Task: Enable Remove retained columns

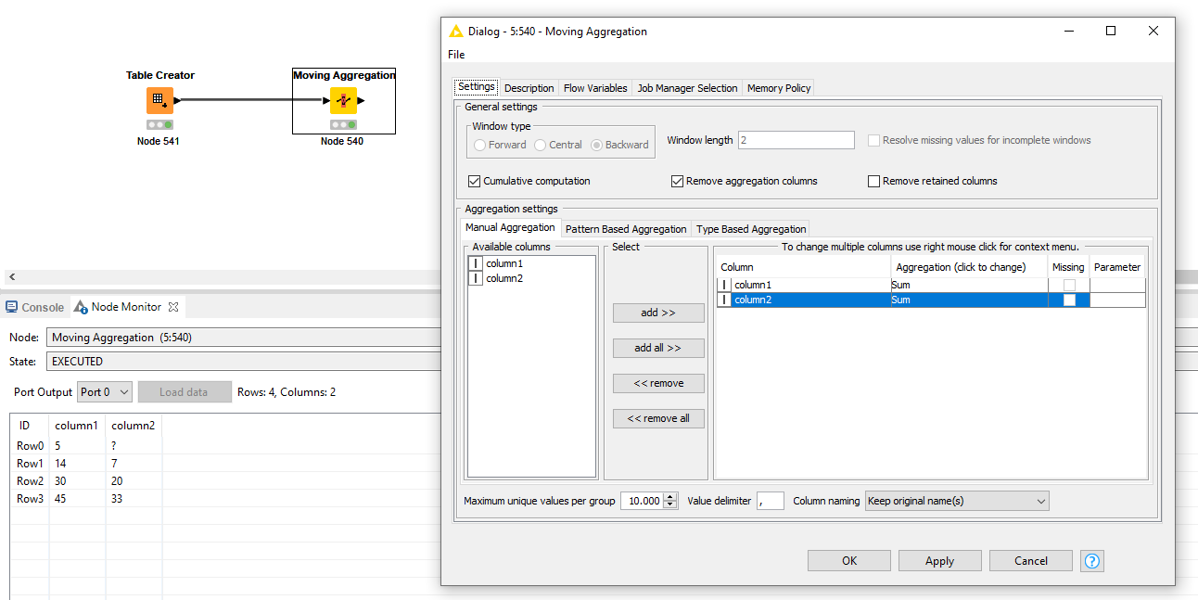Action: pos(873,181)
